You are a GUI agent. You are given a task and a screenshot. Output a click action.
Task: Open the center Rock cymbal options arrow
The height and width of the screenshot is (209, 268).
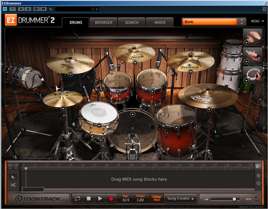pyautogui.click(x=135, y=63)
